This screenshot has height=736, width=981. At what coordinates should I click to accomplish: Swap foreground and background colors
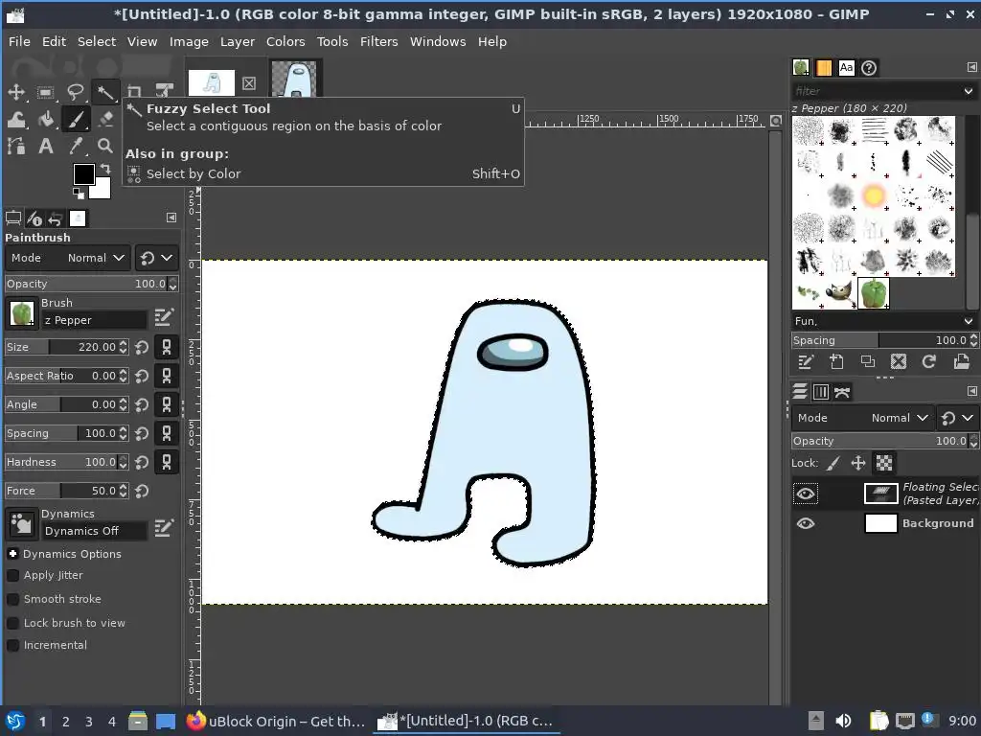pyautogui.click(x=105, y=169)
